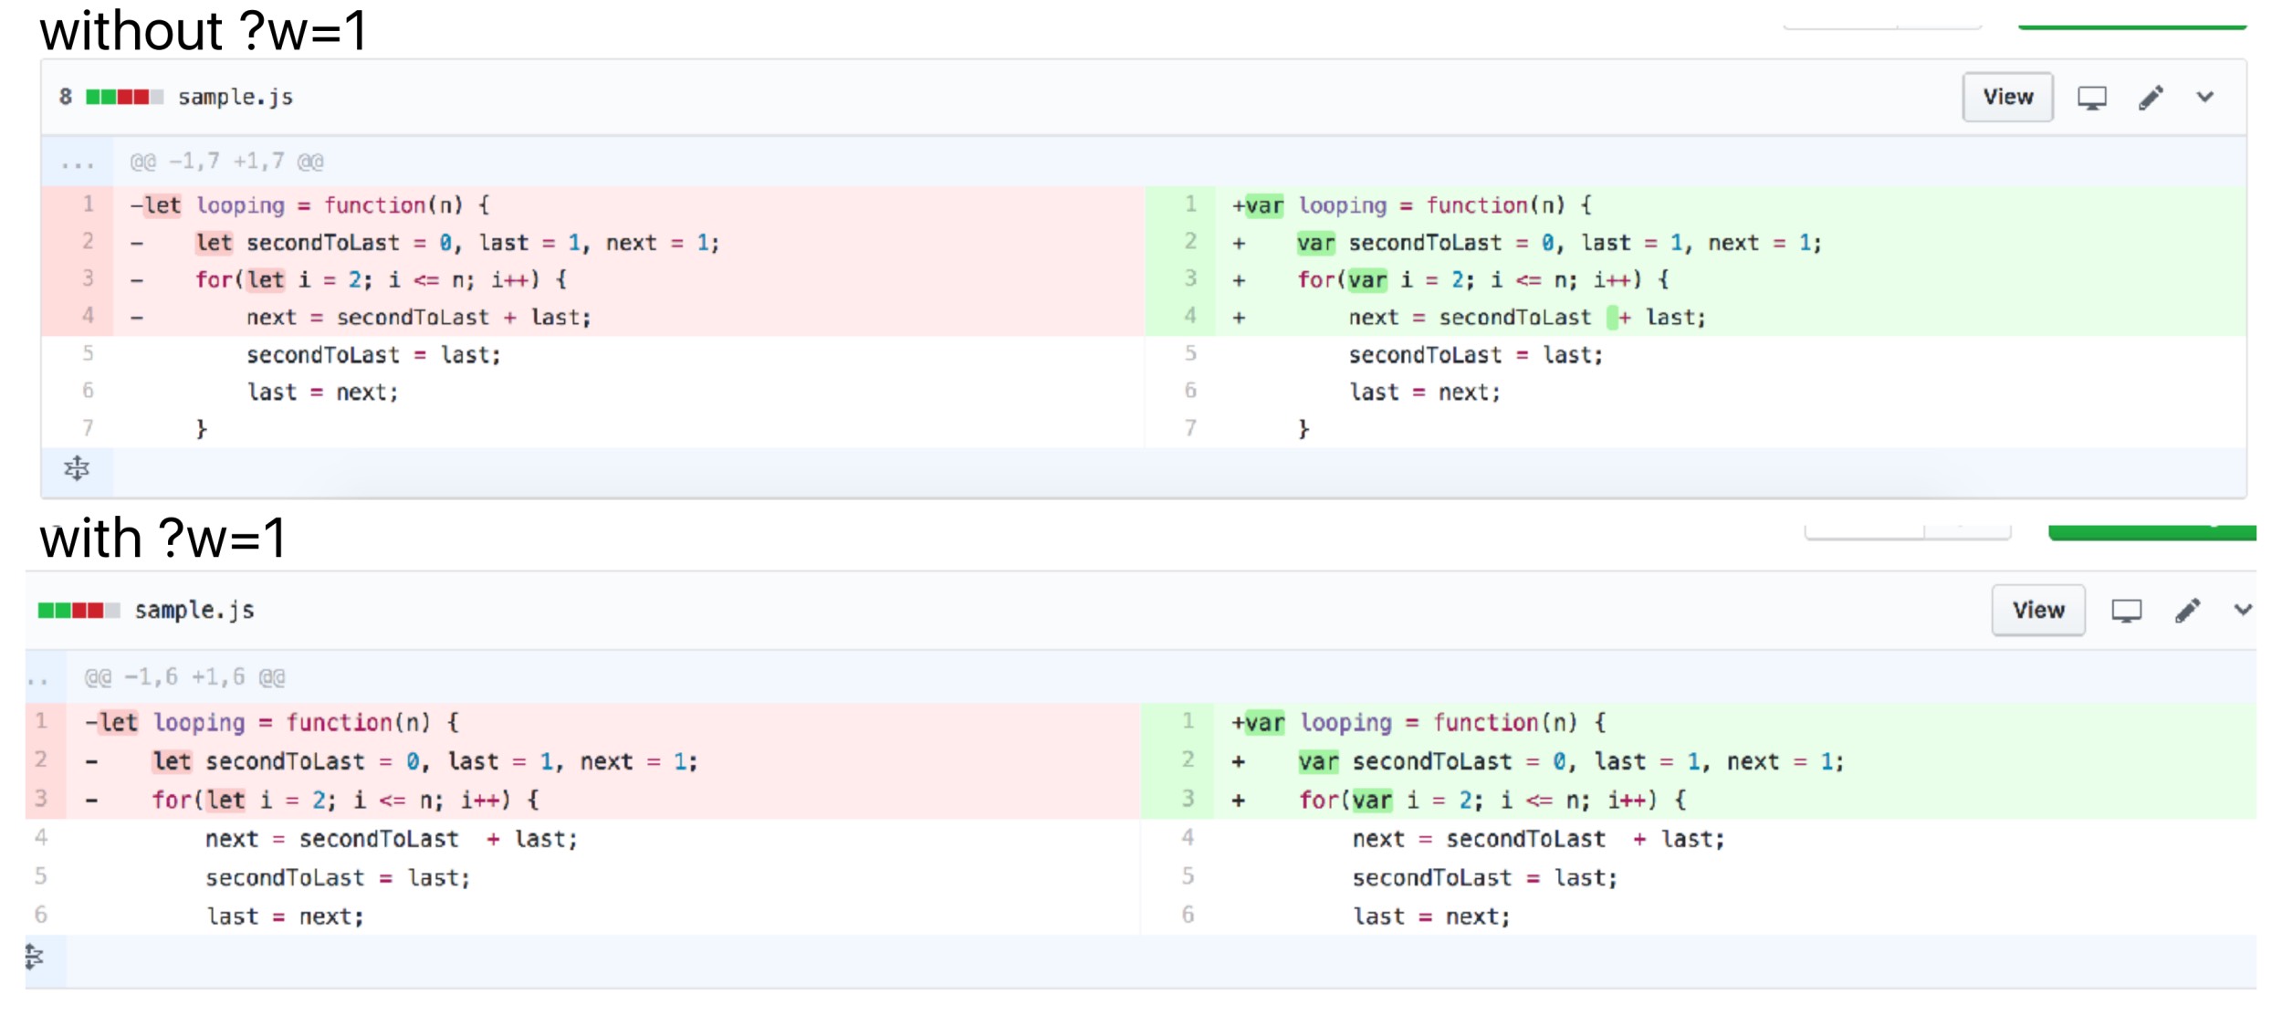Click diffstat color bar in bottom header

(x=79, y=611)
